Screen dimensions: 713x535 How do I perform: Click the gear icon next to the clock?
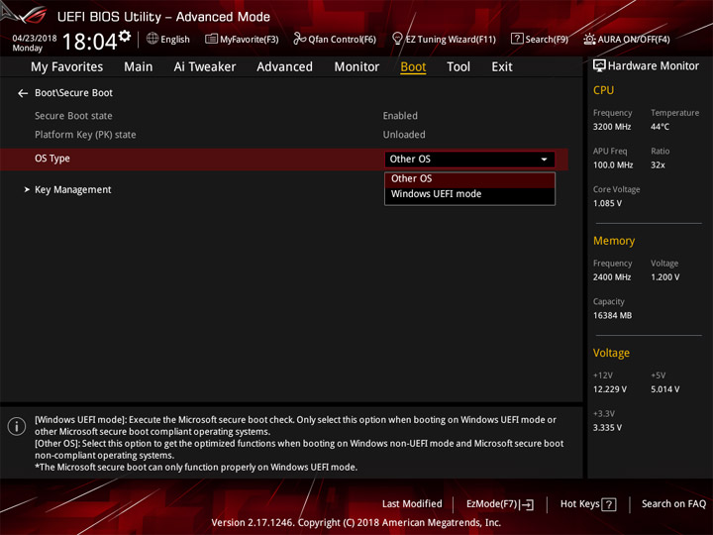(x=125, y=36)
